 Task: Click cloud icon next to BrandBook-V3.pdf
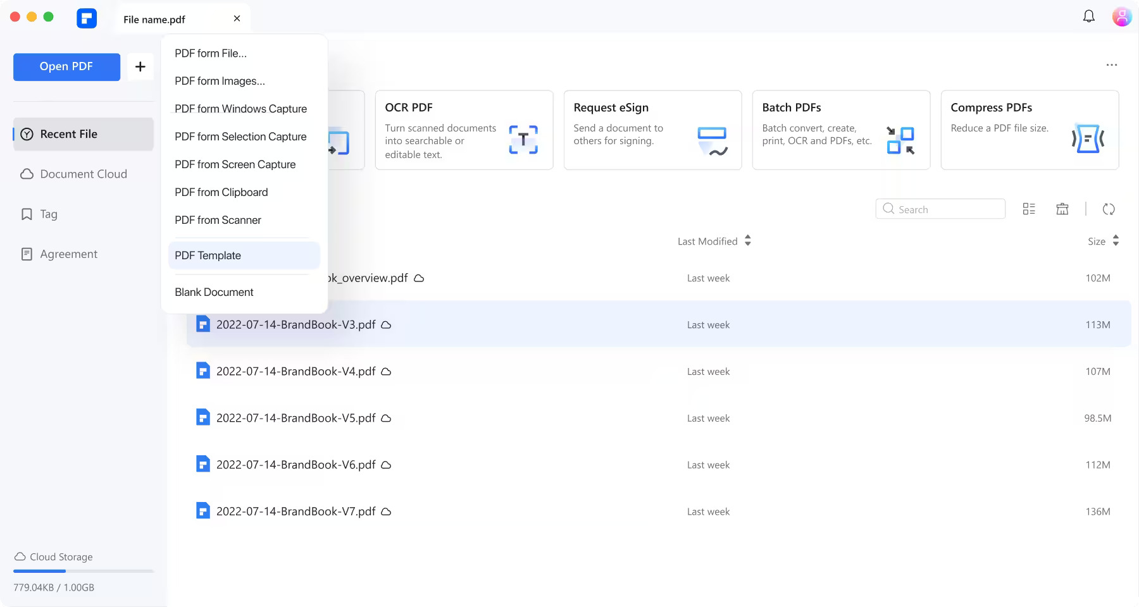(386, 325)
